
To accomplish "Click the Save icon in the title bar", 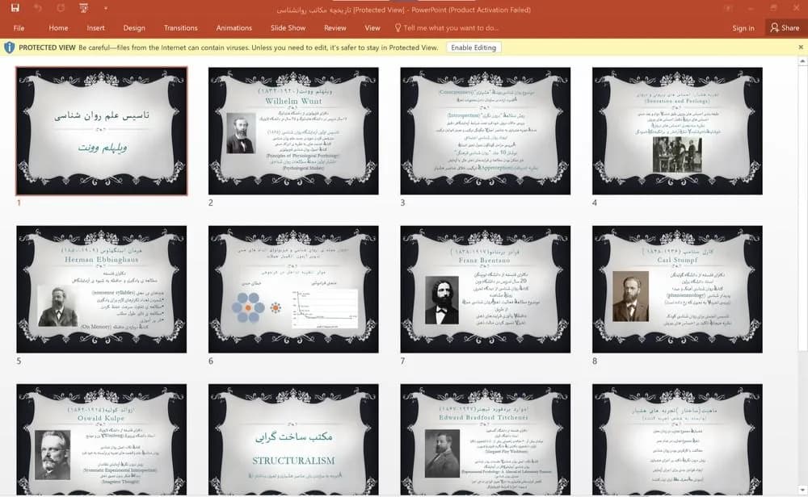I will pyautogui.click(x=15, y=8).
